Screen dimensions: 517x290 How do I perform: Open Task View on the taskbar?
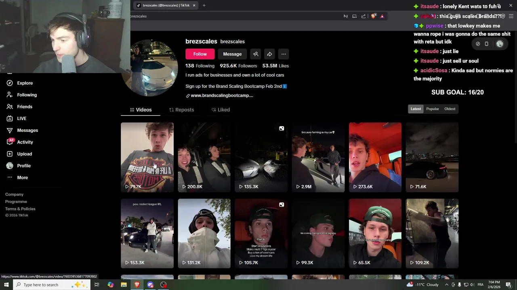pyautogui.click(x=97, y=285)
